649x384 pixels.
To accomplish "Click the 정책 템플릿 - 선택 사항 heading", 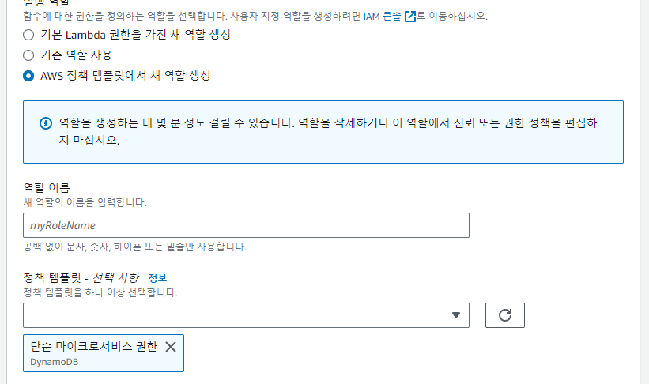I will point(81,277).
